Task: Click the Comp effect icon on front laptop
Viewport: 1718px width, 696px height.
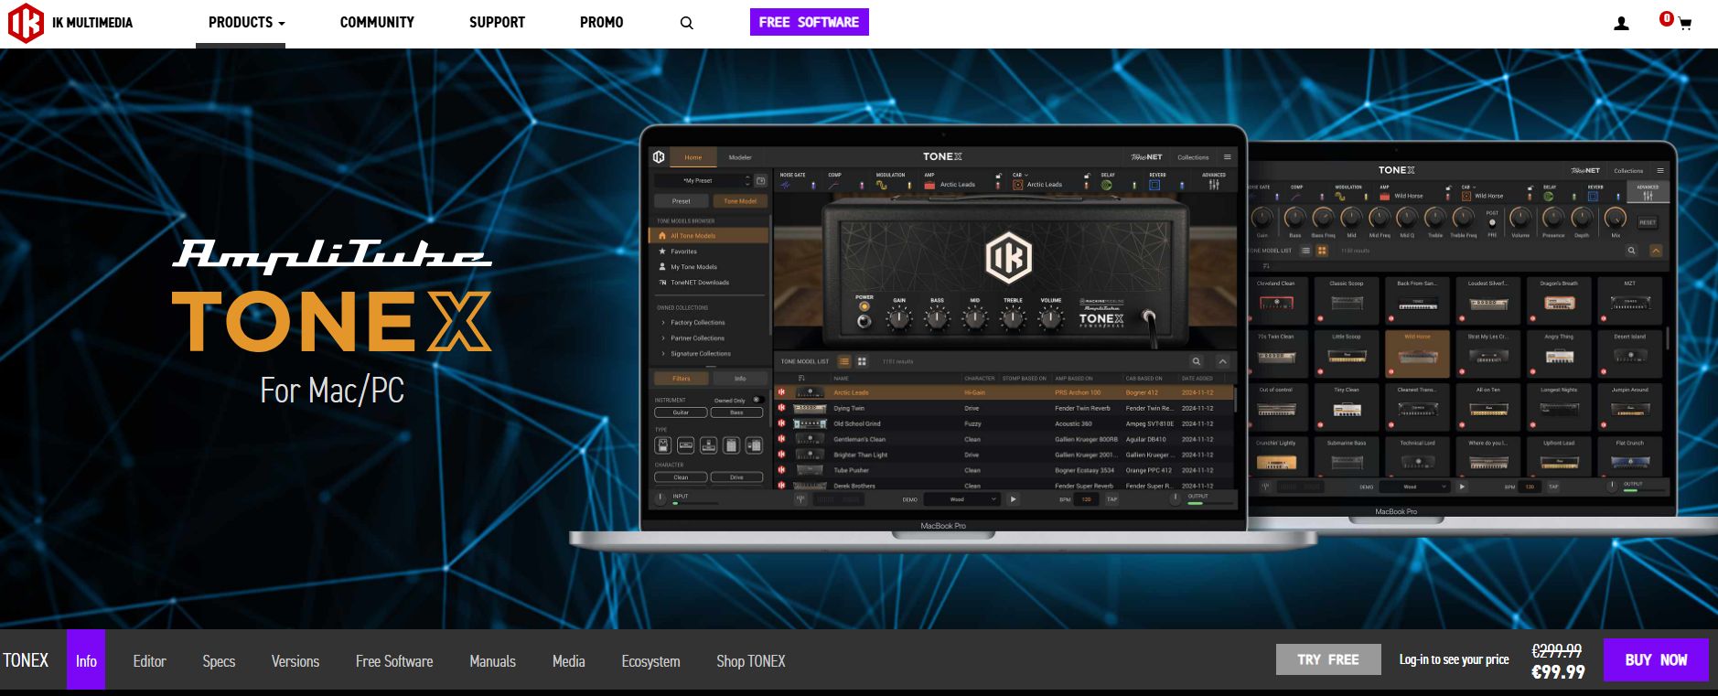Action: [833, 185]
